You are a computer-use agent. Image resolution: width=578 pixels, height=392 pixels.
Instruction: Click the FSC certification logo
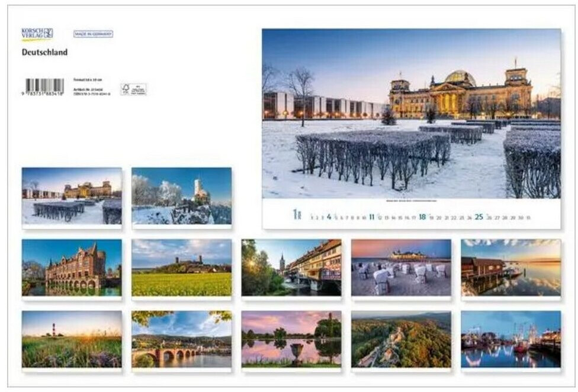click(x=133, y=89)
